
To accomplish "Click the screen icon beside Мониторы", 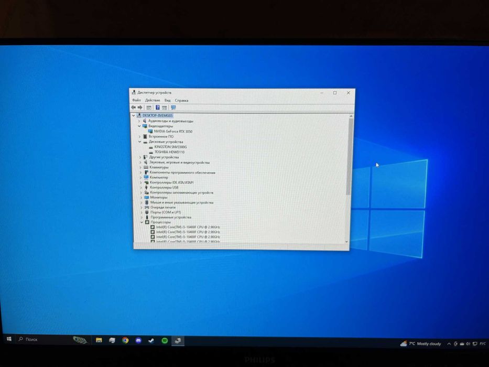I will (147, 198).
